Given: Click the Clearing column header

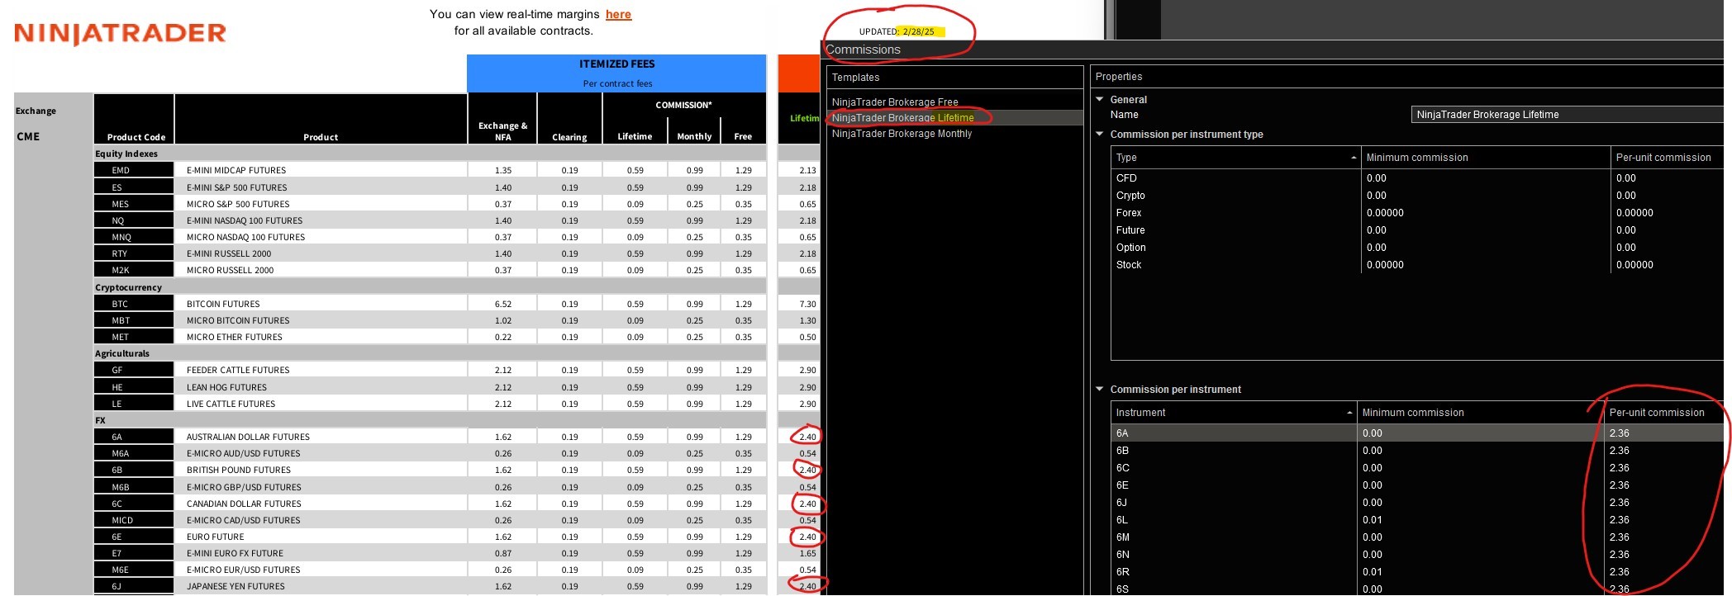Looking at the screenshot, I should pyautogui.click(x=569, y=137).
